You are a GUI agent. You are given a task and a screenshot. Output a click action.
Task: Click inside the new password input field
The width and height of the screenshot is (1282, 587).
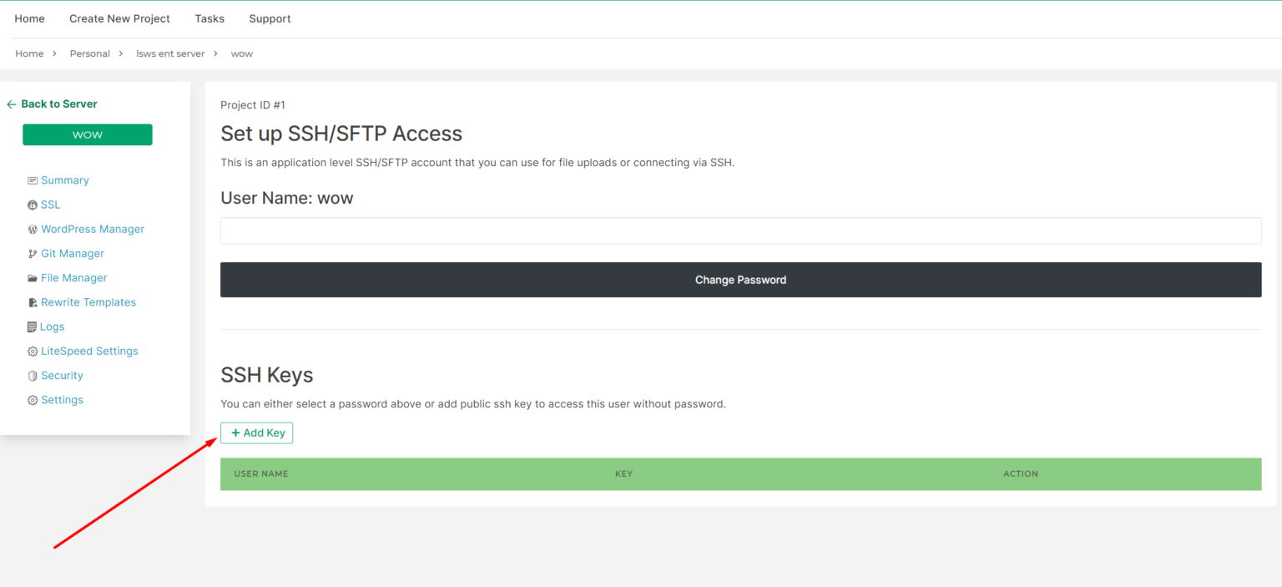pyautogui.click(x=740, y=230)
